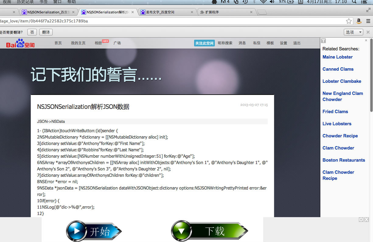The width and height of the screenshot is (373, 242).
Task: Click the Maine Lobster link
Action: pyautogui.click(x=337, y=57)
